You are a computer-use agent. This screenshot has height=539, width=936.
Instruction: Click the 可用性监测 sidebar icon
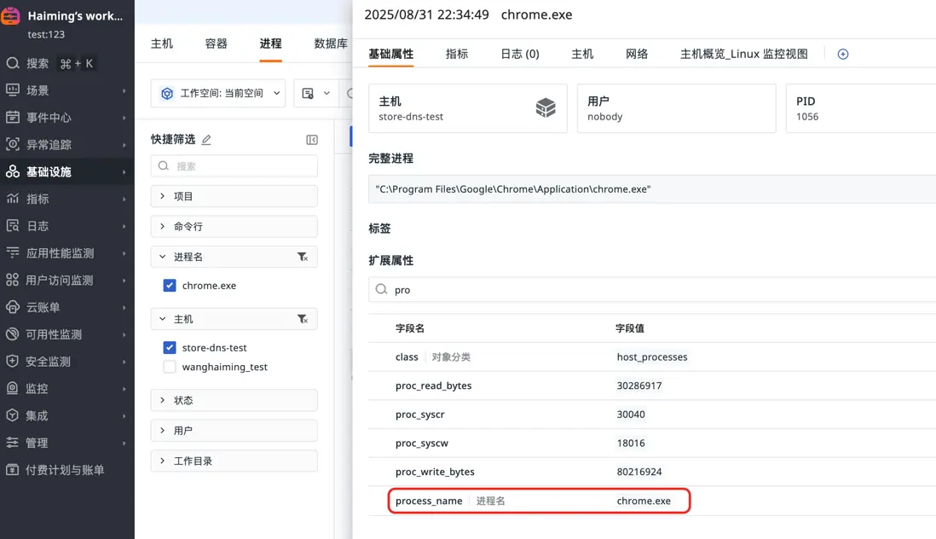13,333
